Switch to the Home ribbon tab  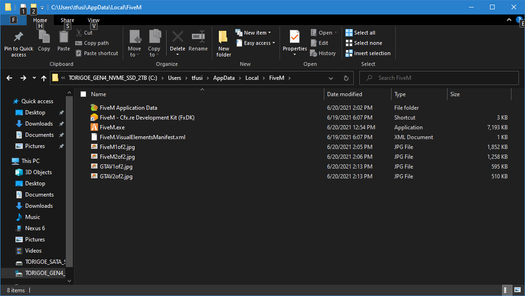pos(40,20)
